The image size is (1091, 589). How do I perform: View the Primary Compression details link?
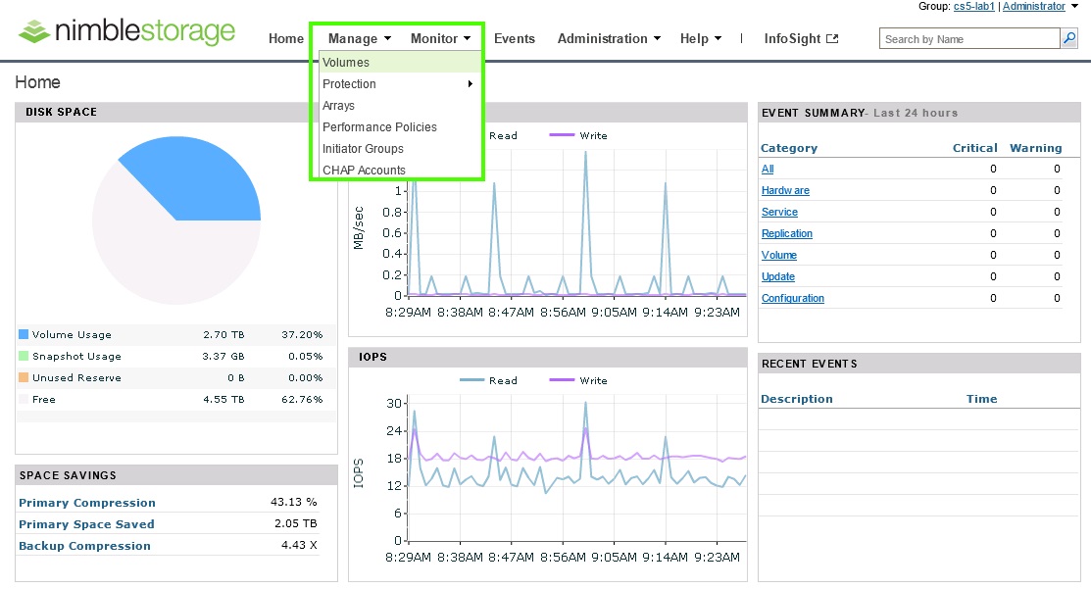point(87,502)
